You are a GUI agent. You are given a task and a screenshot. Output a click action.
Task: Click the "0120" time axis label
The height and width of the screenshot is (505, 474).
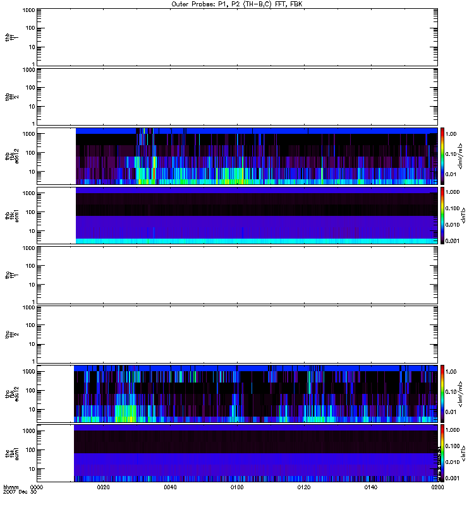pyautogui.click(x=304, y=487)
